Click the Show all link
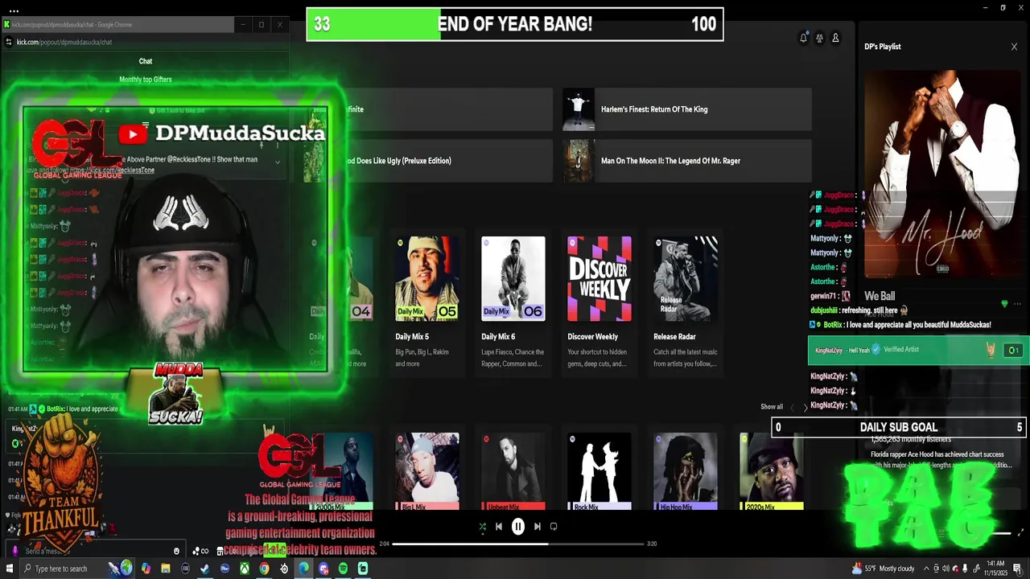This screenshot has height=579, width=1030. click(x=771, y=407)
